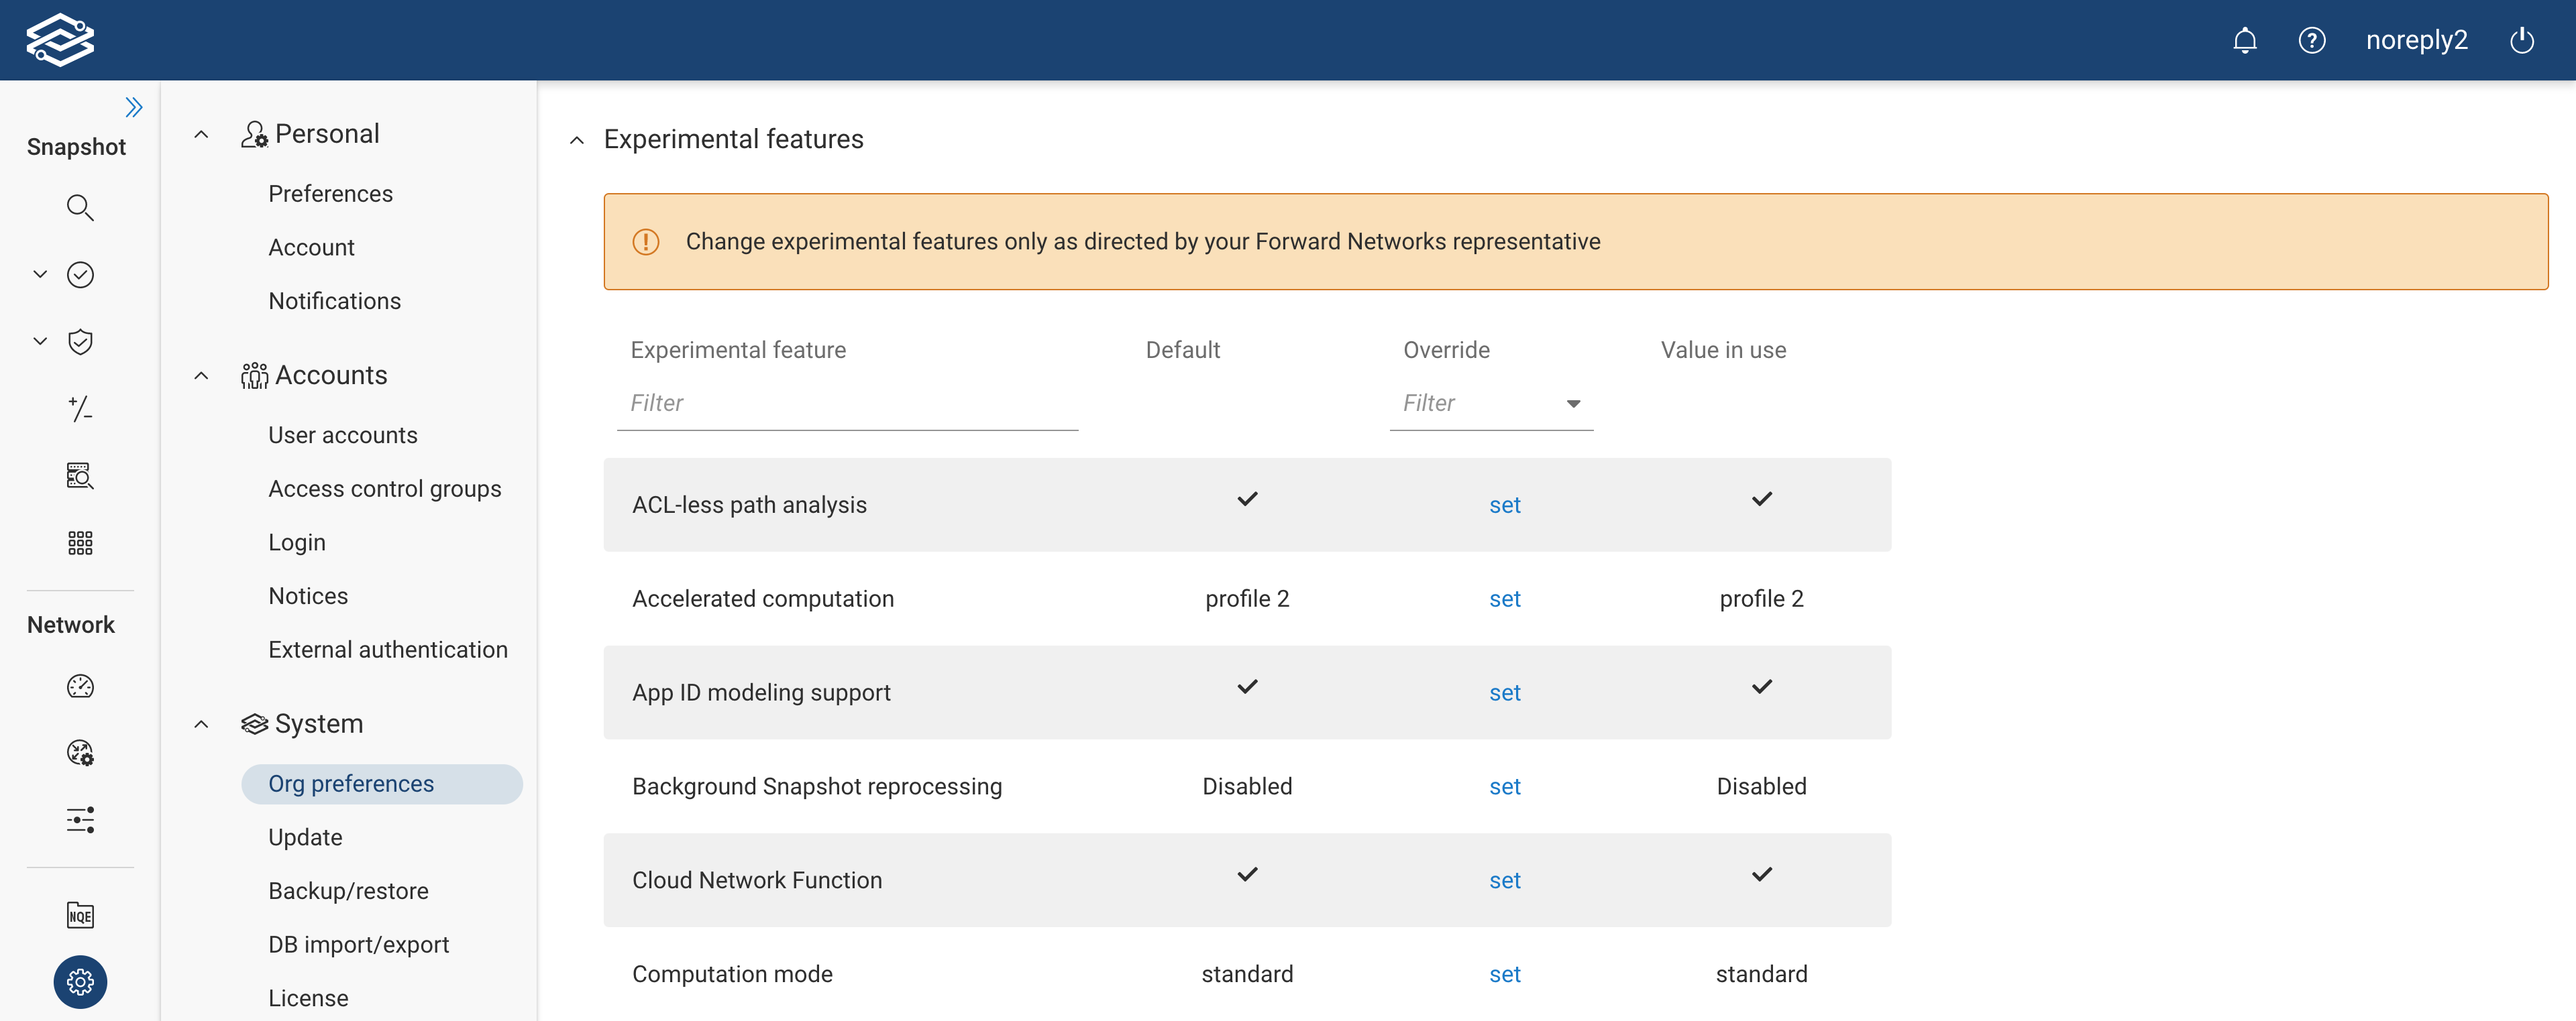The height and width of the screenshot is (1021, 2576).
Task: Switch to the Backup/restore page
Action: 348,890
